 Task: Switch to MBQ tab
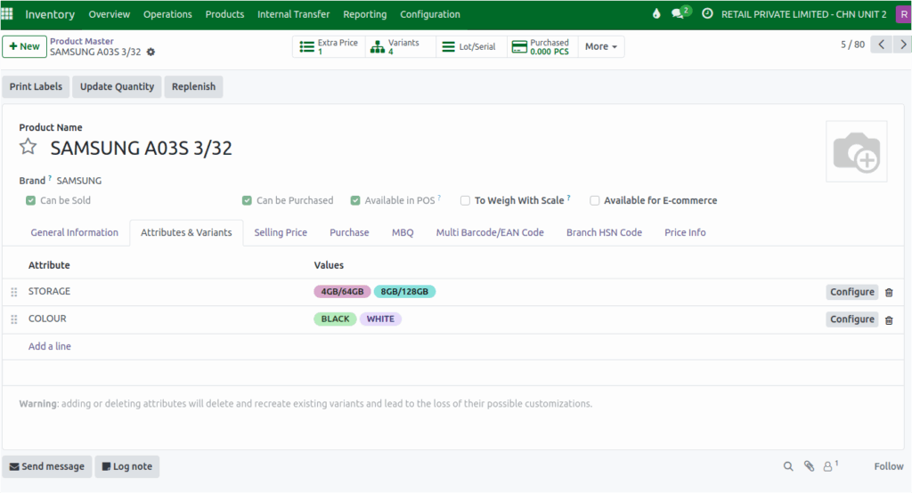pos(403,232)
